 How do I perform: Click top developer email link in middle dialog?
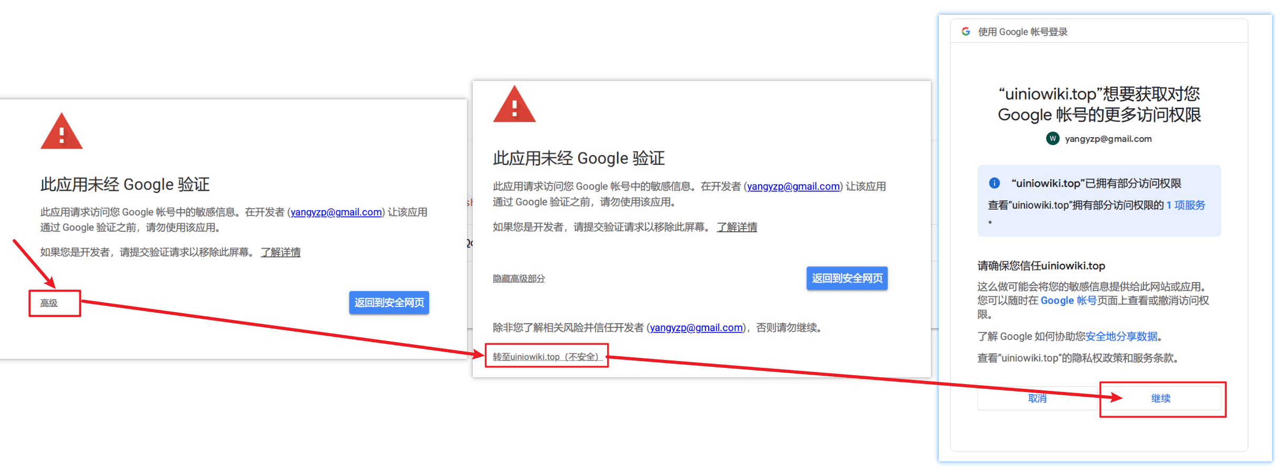coord(793,186)
